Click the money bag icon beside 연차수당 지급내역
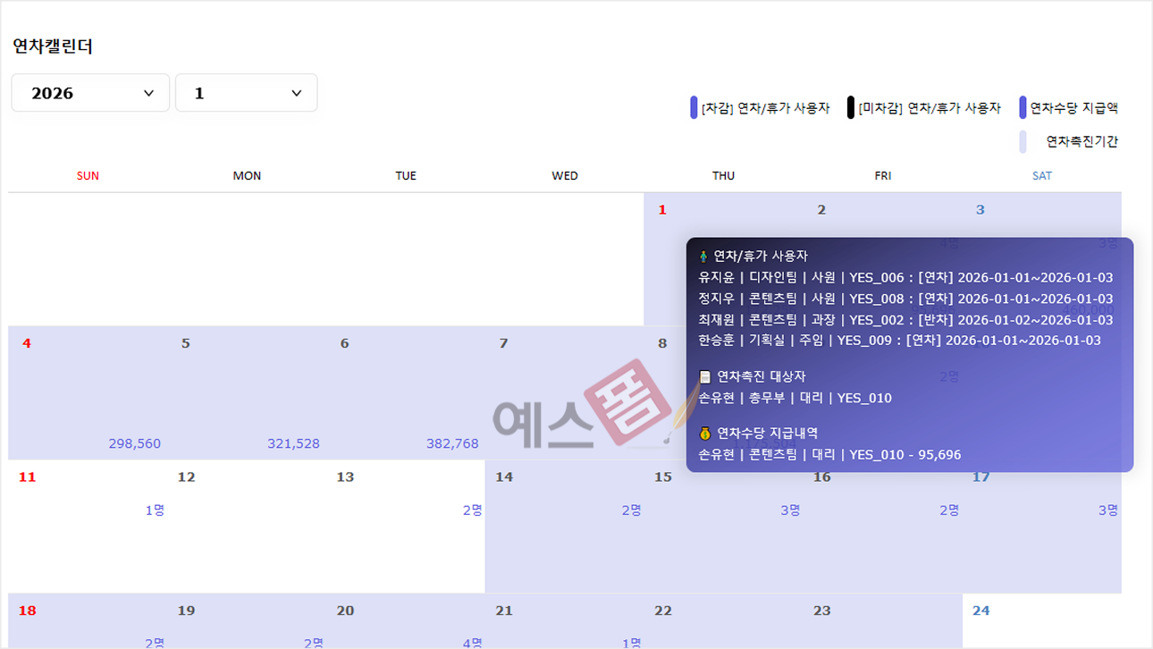The image size is (1153, 649). (705, 434)
